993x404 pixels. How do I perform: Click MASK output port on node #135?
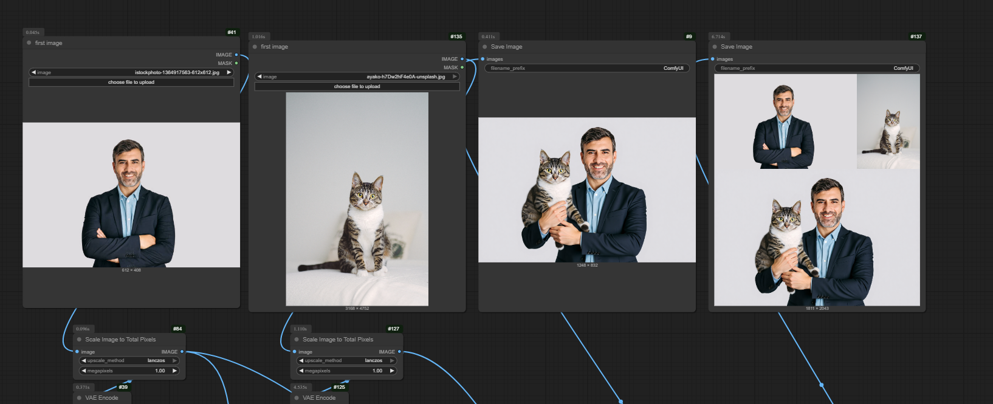[x=462, y=67]
